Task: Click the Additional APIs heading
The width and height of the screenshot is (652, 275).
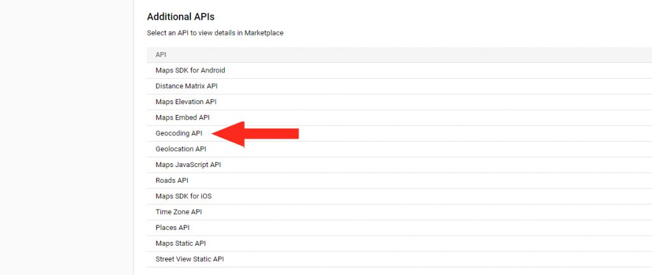Action: coord(181,17)
